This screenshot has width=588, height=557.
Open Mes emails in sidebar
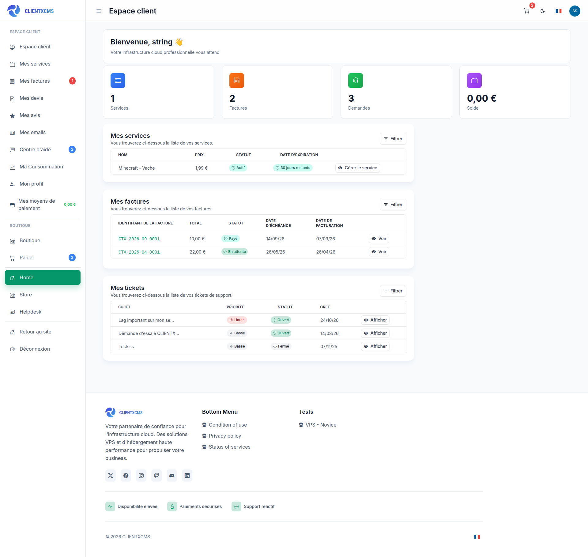[43, 132]
